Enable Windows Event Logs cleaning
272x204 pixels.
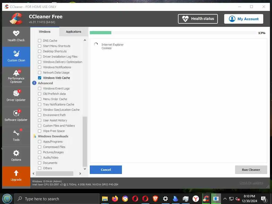40,88
